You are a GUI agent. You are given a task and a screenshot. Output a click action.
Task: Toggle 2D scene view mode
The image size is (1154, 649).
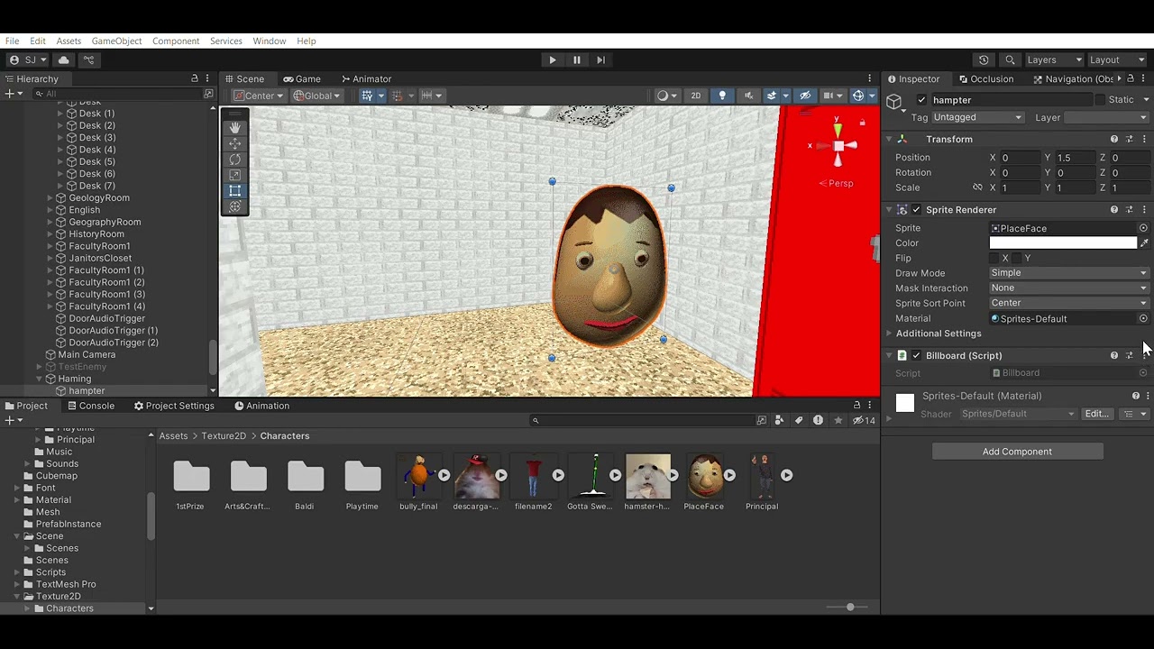click(695, 96)
